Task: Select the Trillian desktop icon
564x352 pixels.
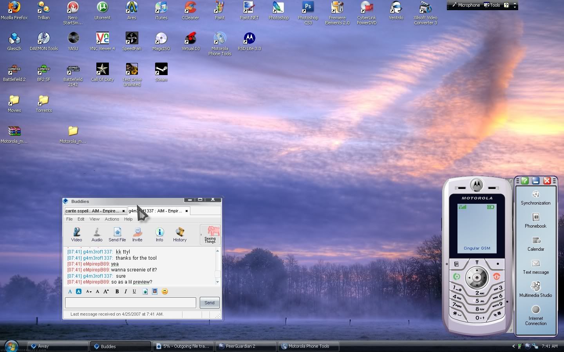Action: pyautogui.click(x=43, y=11)
